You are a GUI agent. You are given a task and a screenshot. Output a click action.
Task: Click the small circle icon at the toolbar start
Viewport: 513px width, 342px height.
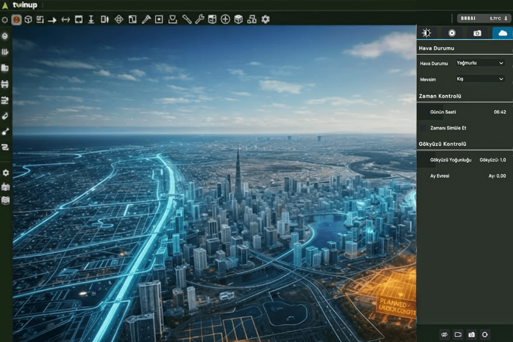5,20
